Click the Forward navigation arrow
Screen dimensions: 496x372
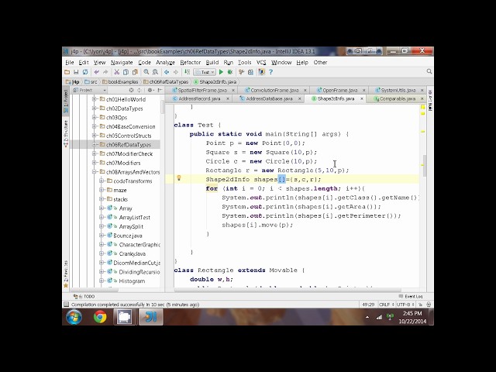pos(176,72)
